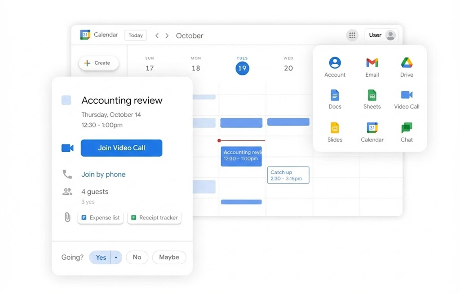Click the event color swatch beside Accounting review
This screenshot has height=293, width=460.
(66, 101)
